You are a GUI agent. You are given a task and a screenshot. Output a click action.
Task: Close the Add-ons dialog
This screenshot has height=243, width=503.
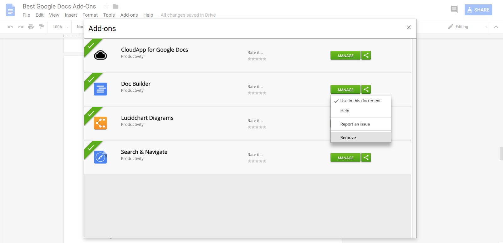pyautogui.click(x=409, y=28)
